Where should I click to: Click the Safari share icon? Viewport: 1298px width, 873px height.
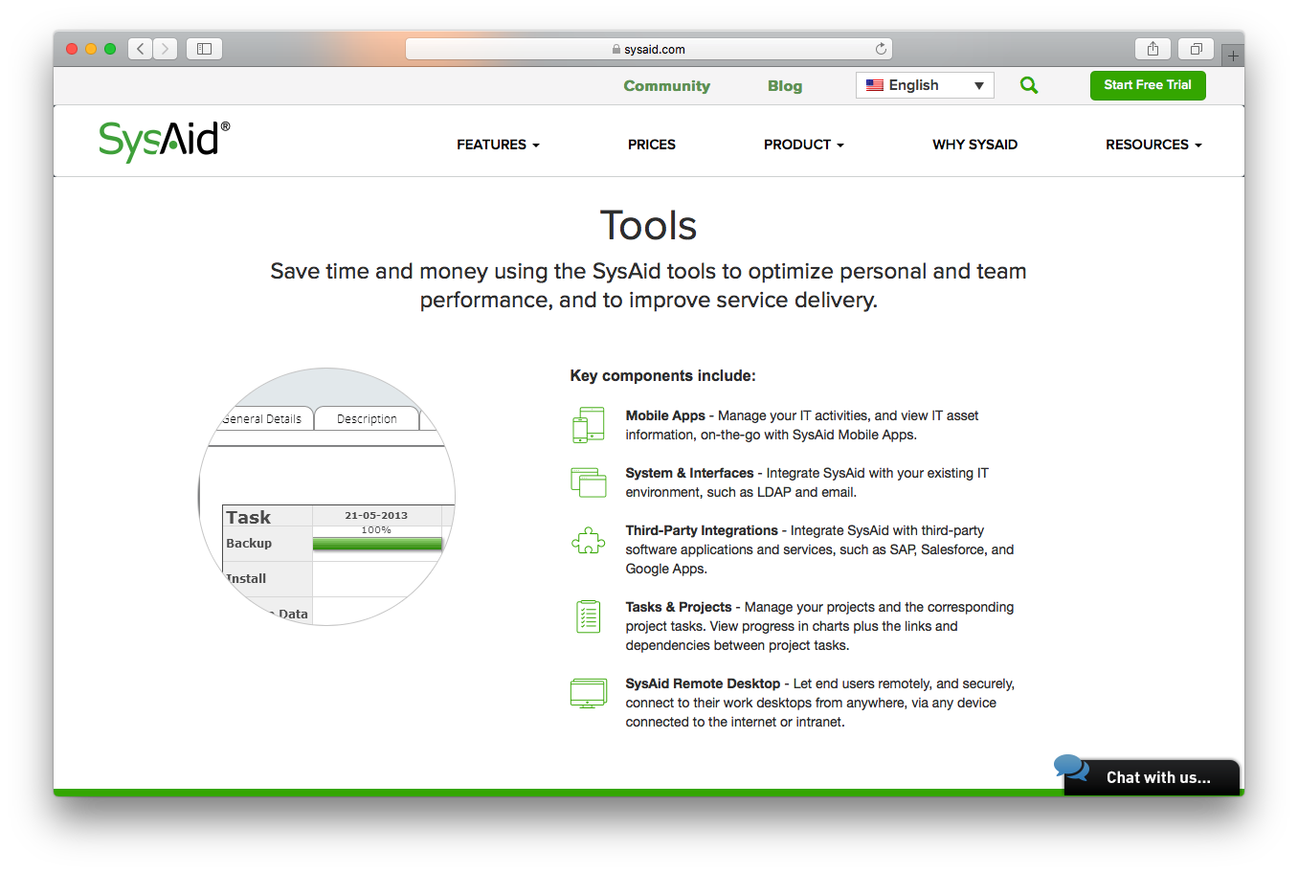(1153, 49)
